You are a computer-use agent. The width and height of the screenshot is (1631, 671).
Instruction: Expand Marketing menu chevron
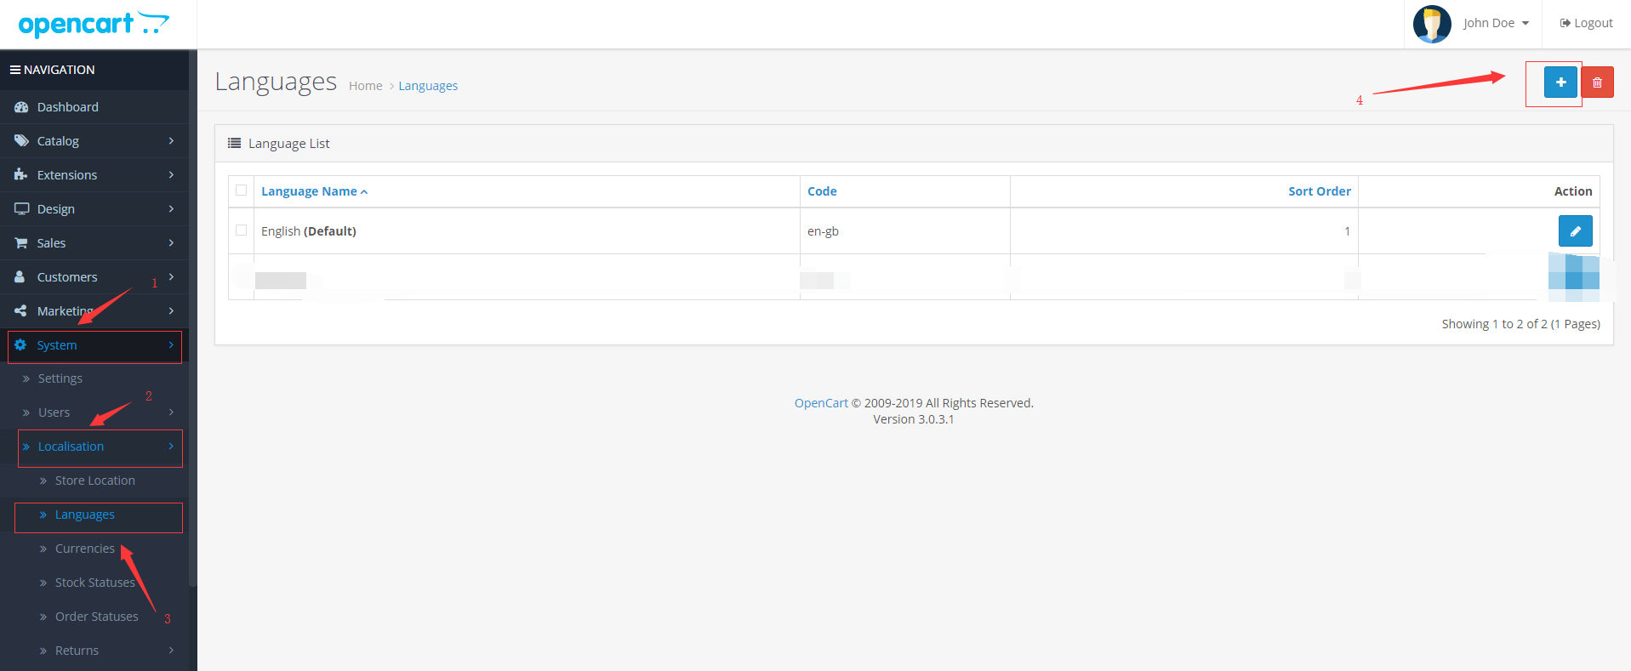tap(171, 311)
